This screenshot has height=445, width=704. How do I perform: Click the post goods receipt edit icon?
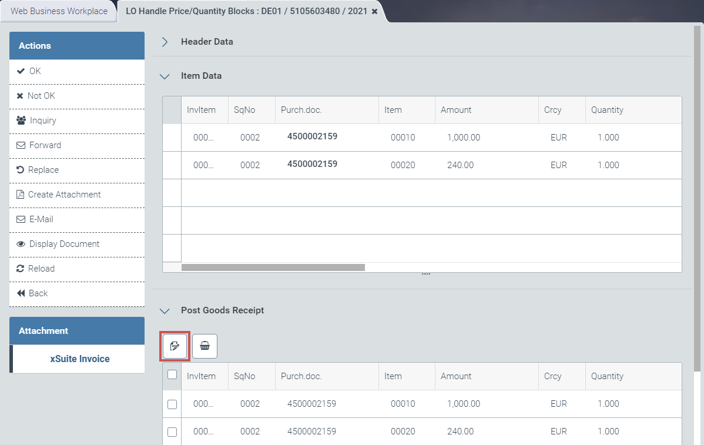click(175, 346)
